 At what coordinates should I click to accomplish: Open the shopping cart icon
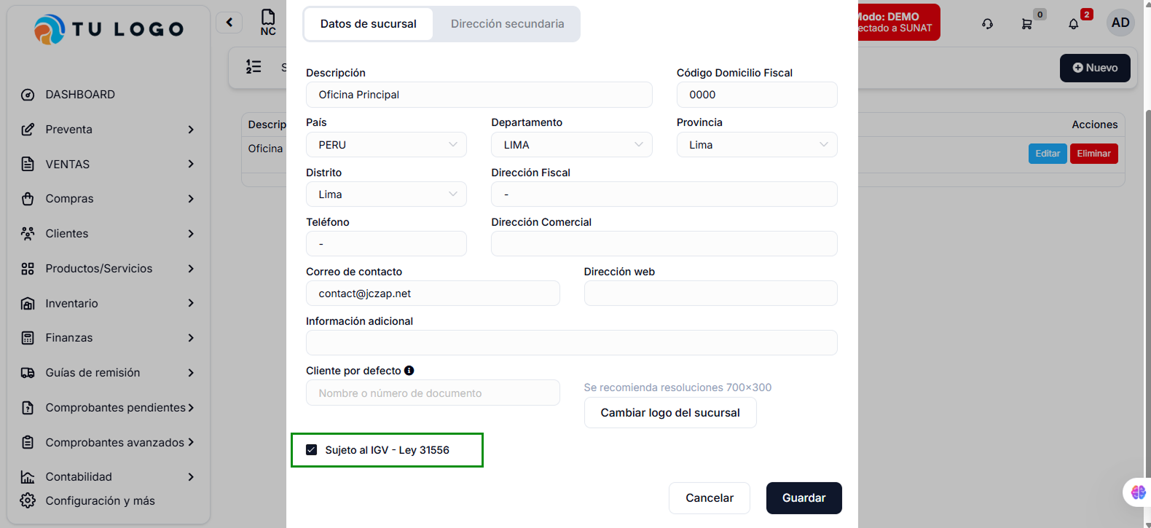(1026, 24)
